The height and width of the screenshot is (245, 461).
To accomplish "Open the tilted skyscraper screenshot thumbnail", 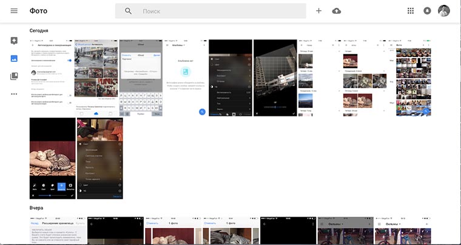I will [275, 77].
